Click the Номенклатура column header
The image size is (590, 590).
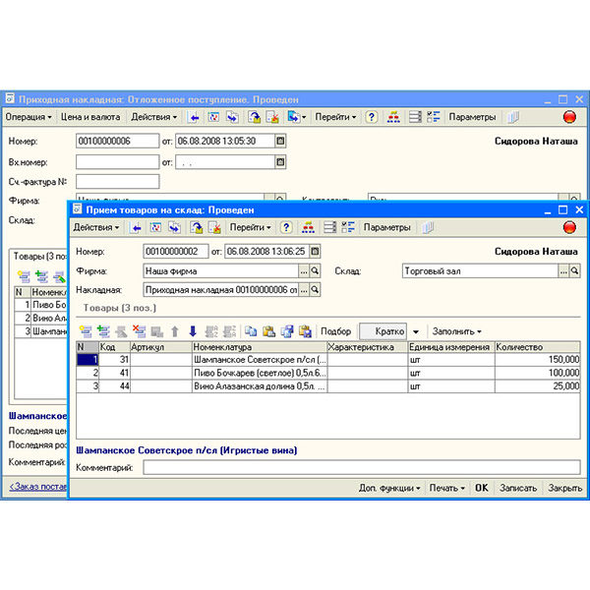click(x=260, y=347)
